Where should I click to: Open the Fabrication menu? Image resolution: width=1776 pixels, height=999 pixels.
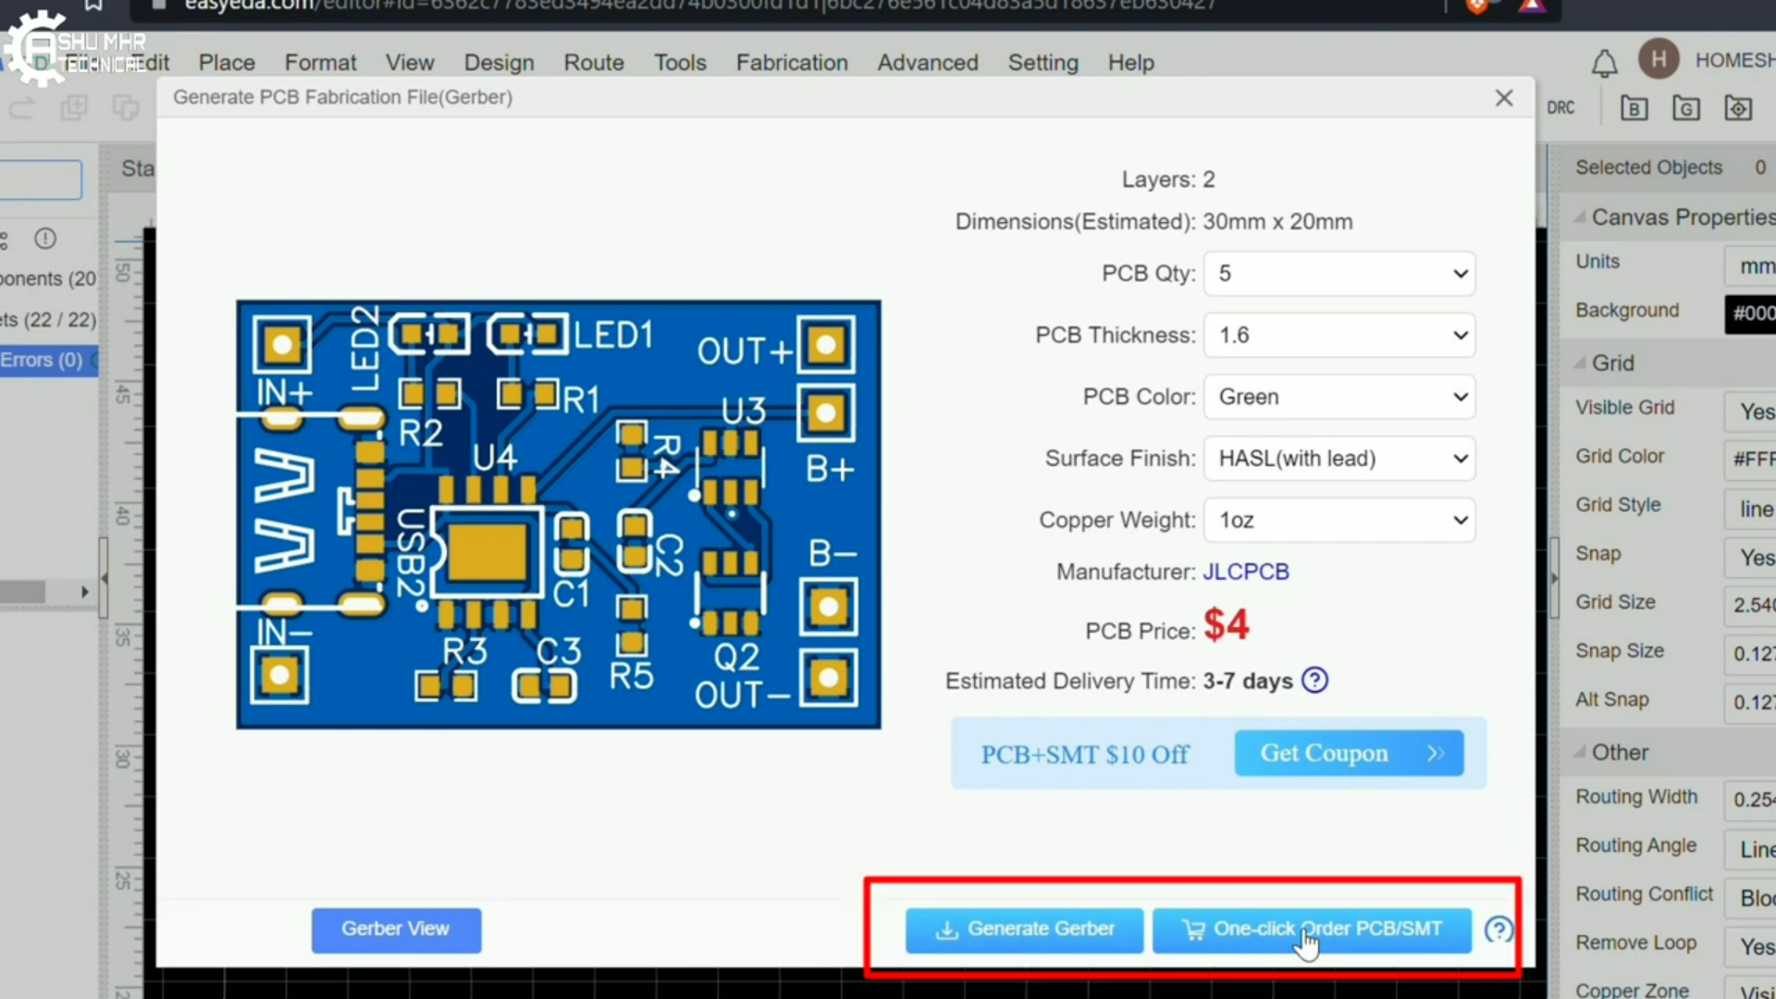(x=791, y=63)
